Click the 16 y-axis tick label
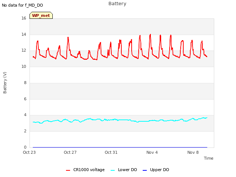 coord(24,18)
